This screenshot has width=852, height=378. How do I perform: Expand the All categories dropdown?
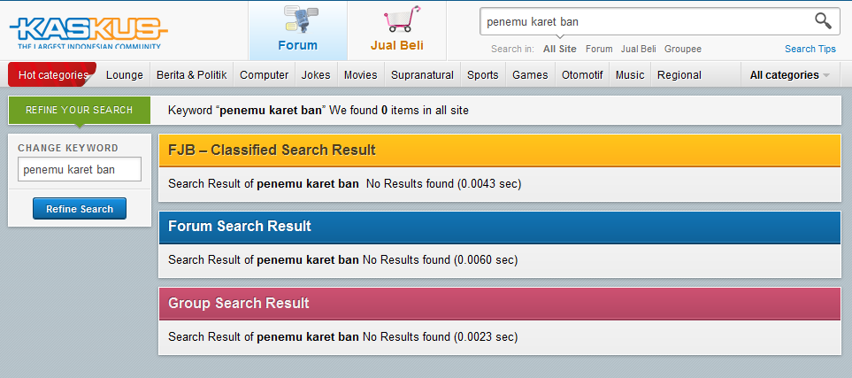789,75
